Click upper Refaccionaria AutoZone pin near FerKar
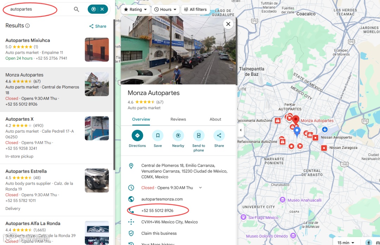 click(278, 121)
